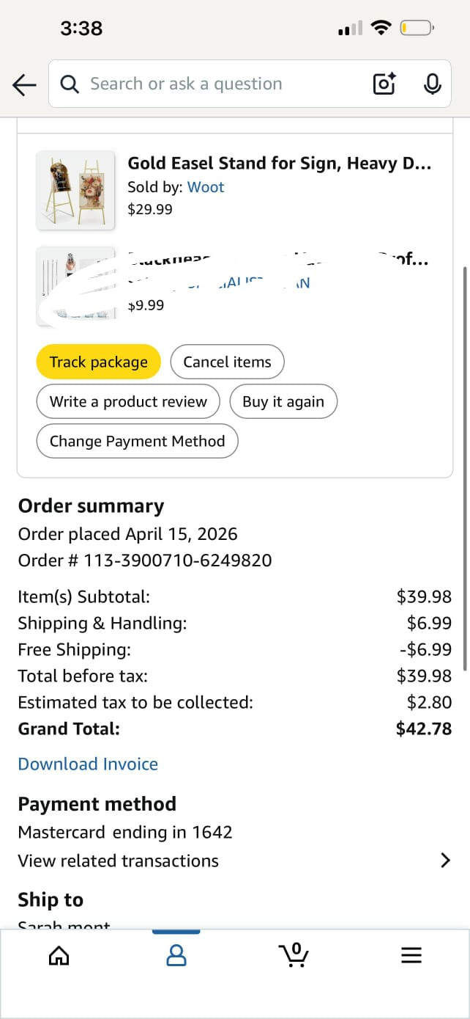Image resolution: width=470 pixels, height=1019 pixels.
Task: Open the shopping cart icon
Action: 294,955
